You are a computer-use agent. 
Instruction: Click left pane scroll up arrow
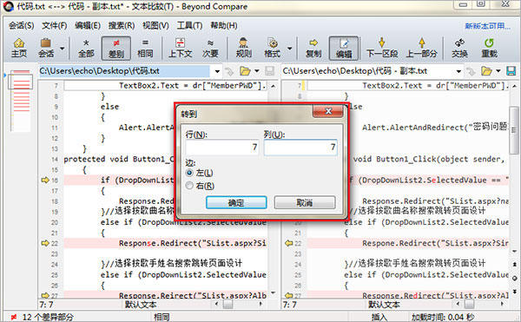pos(274,86)
